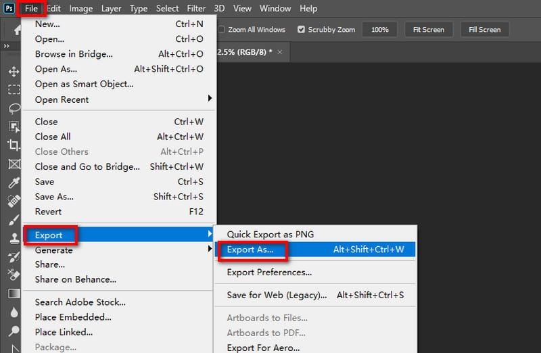Viewport: 541px width, 353px height.
Task: Select Open as Smart Object...
Action: (x=119, y=84)
